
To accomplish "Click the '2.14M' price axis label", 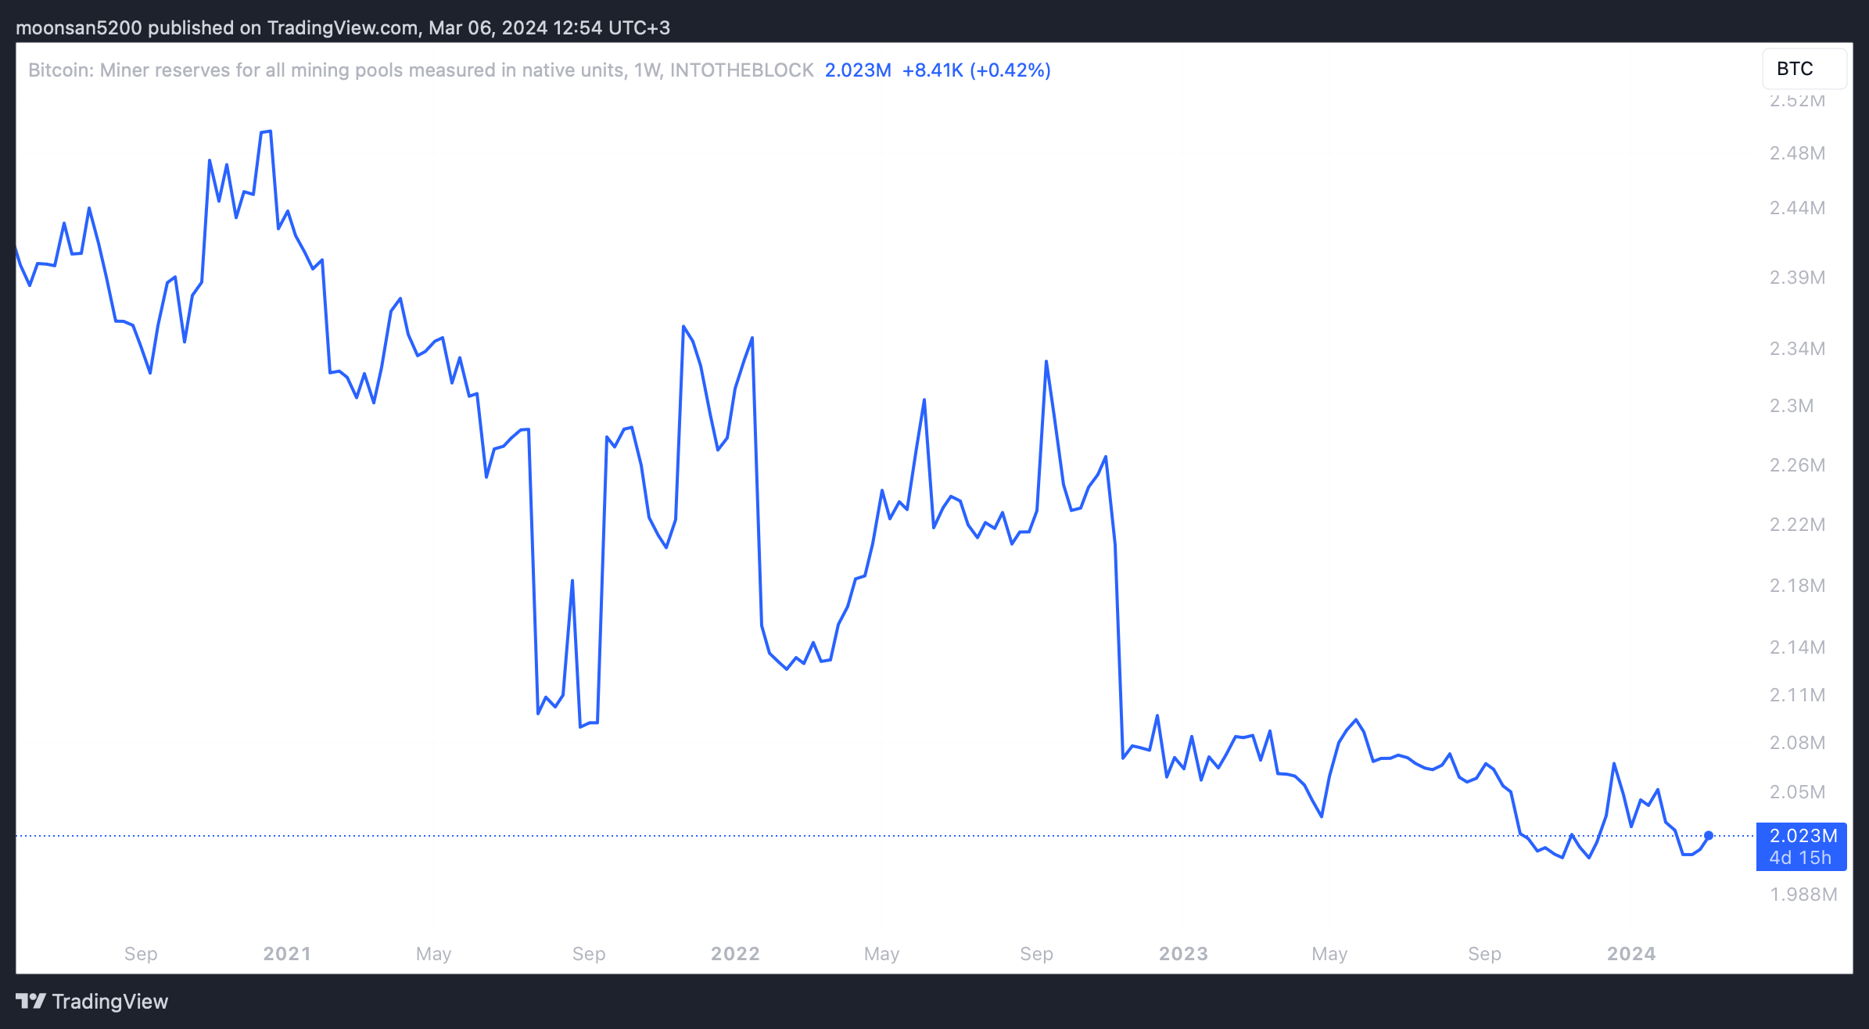I will [x=1798, y=647].
